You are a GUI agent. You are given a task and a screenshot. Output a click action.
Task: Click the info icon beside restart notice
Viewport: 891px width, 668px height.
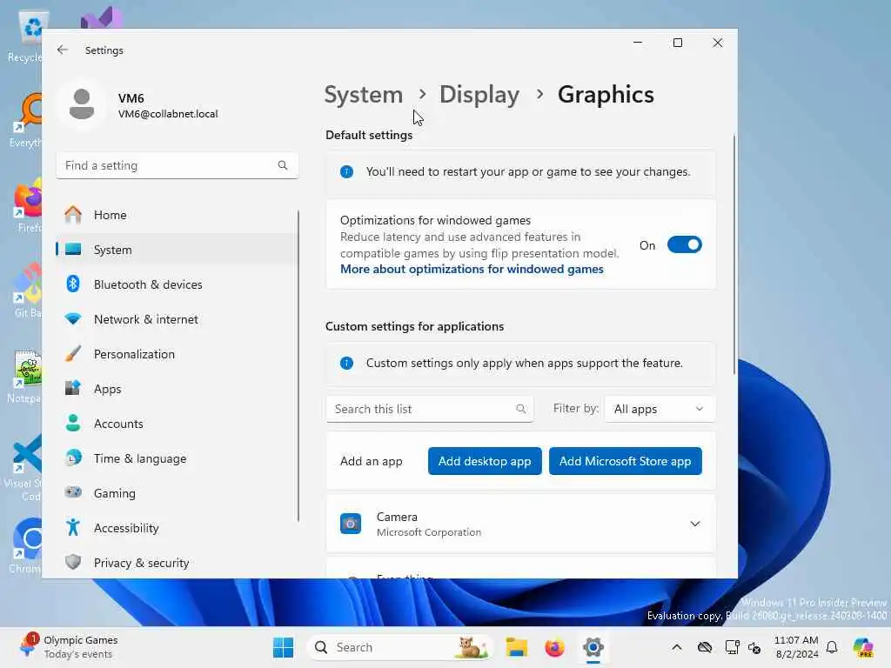(346, 171)
